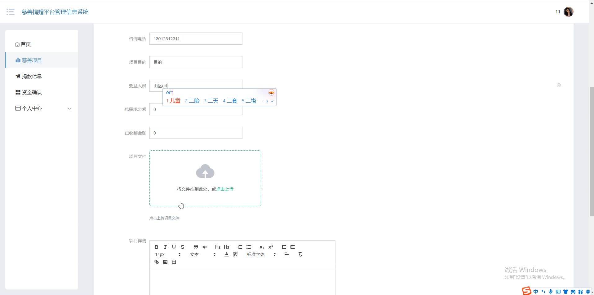
Task: Open the IME voice input microphone
Action: pyautogui.click(x=551, y=292)
